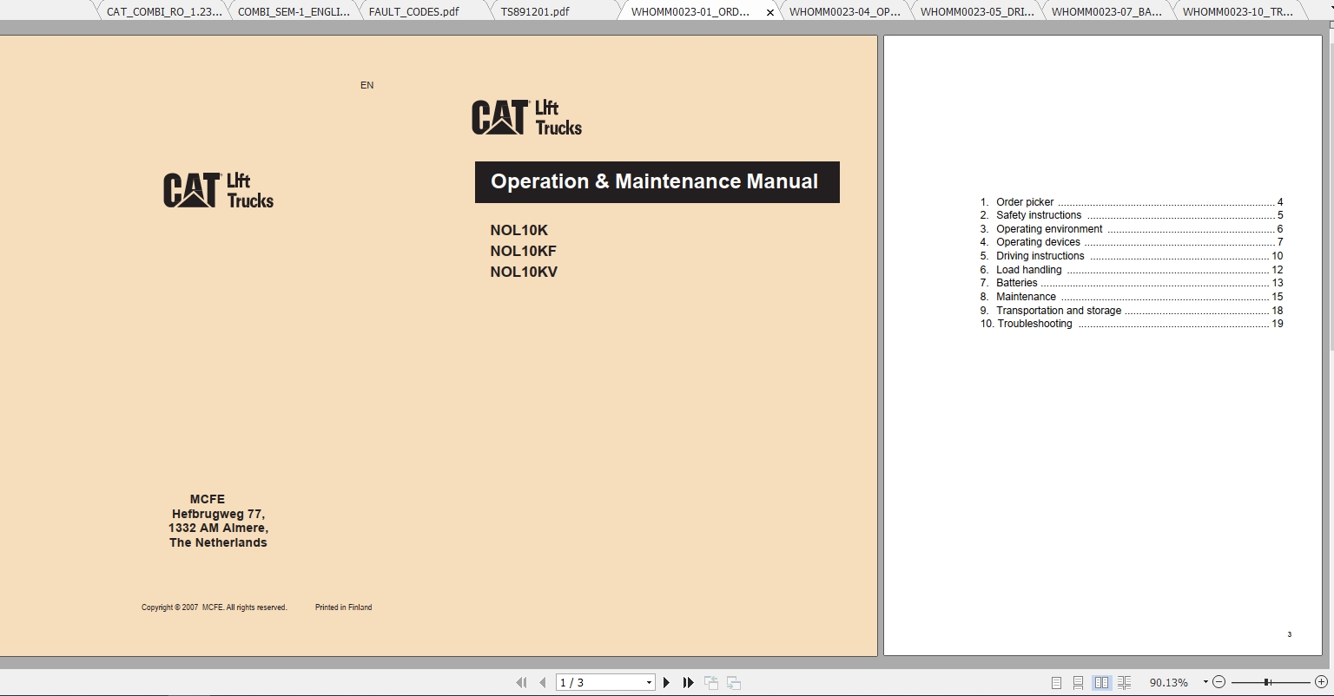1334x696 pixels.
Task: Go to the previous page
Action: pyautogui.click(x=543, y=682)
